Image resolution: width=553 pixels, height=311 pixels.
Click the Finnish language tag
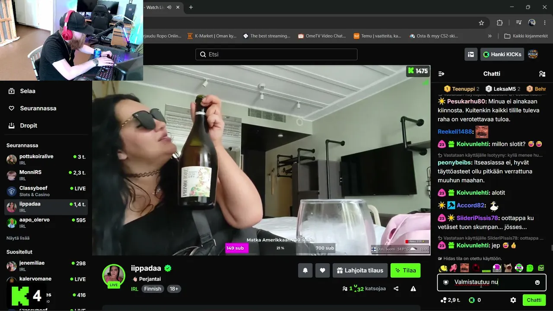pyautogui.click(x=153, y=289)
